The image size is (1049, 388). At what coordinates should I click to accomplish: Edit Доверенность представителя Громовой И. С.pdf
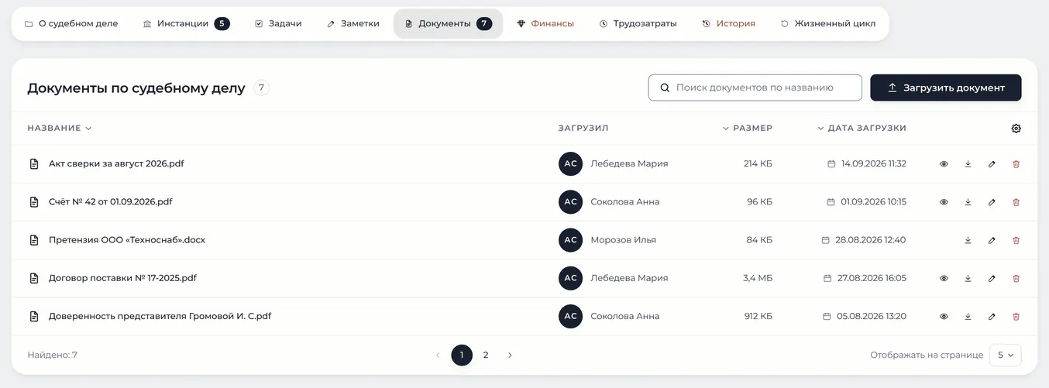pos(992,317)
